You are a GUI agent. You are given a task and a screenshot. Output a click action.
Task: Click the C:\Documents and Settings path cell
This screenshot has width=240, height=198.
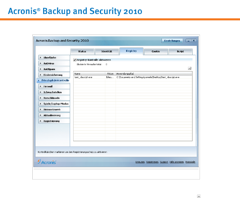click(148, 77)
